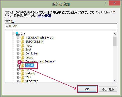122x97 pixels.
Task: Open the 詳しい情報 link
Action: click(44, 16)
